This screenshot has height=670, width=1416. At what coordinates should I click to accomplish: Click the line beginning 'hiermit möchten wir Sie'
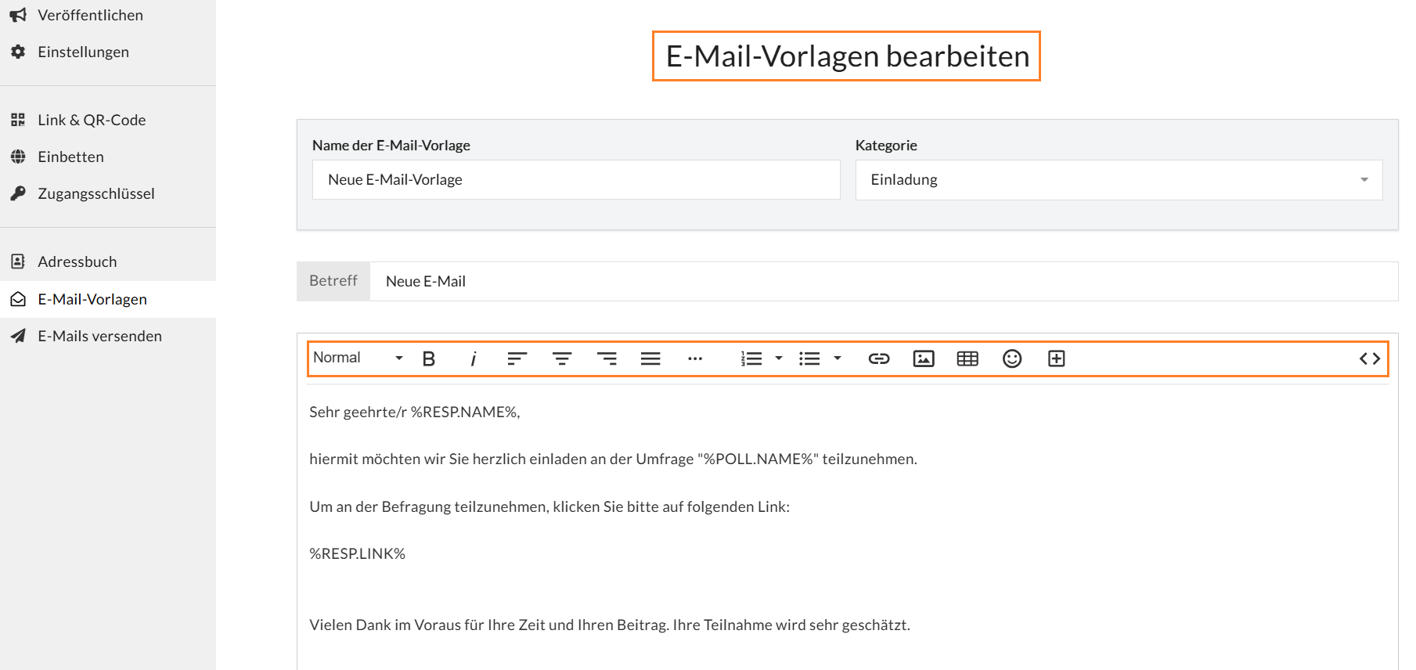613,459
